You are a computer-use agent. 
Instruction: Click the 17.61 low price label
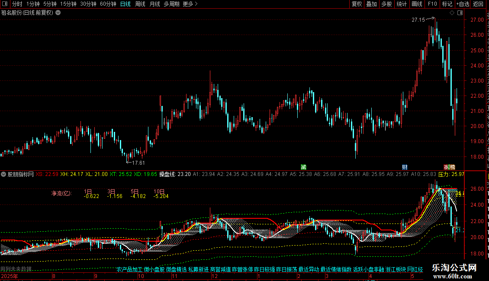point(138,163)
